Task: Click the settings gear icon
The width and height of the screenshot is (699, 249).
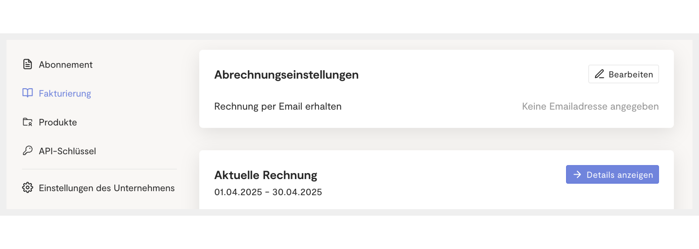Action: (27, 188)
